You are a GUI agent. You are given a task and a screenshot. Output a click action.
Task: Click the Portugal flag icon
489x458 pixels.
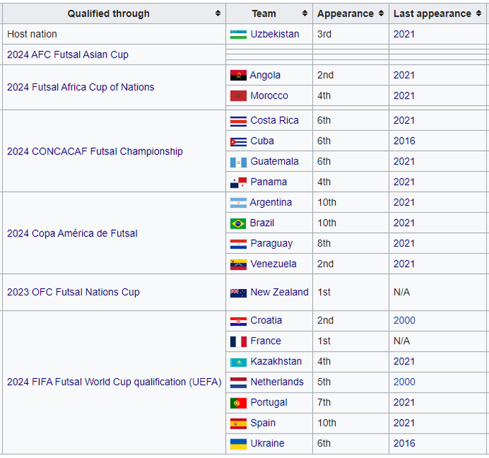click(238, 403)
